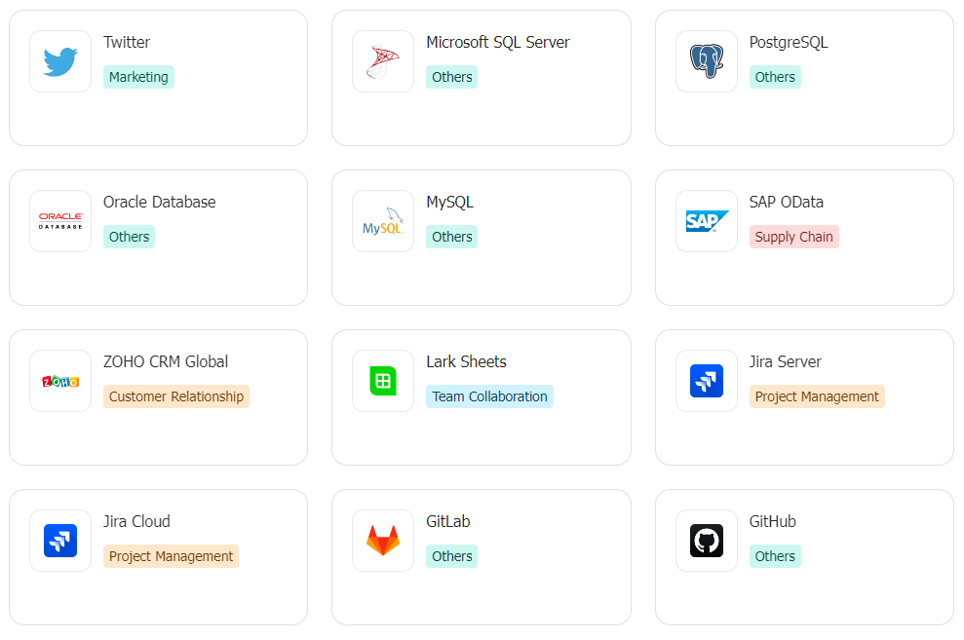Image resolution: width=964 pixels, height=640 pixels.
Task: Select the SAP logo icon
Action: (x=707, y=221)
